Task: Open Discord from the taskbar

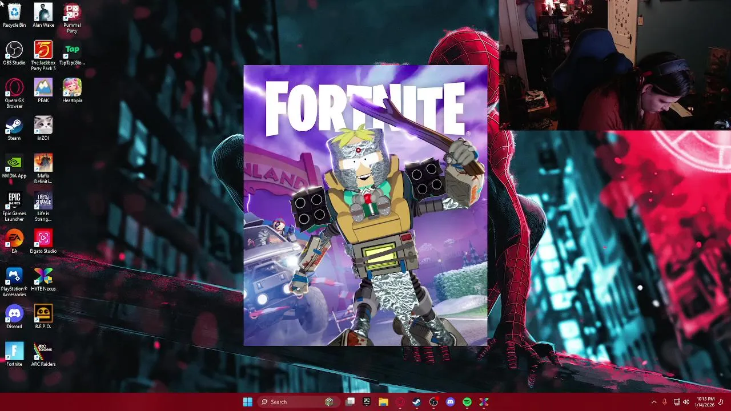Action: [450, 402]
